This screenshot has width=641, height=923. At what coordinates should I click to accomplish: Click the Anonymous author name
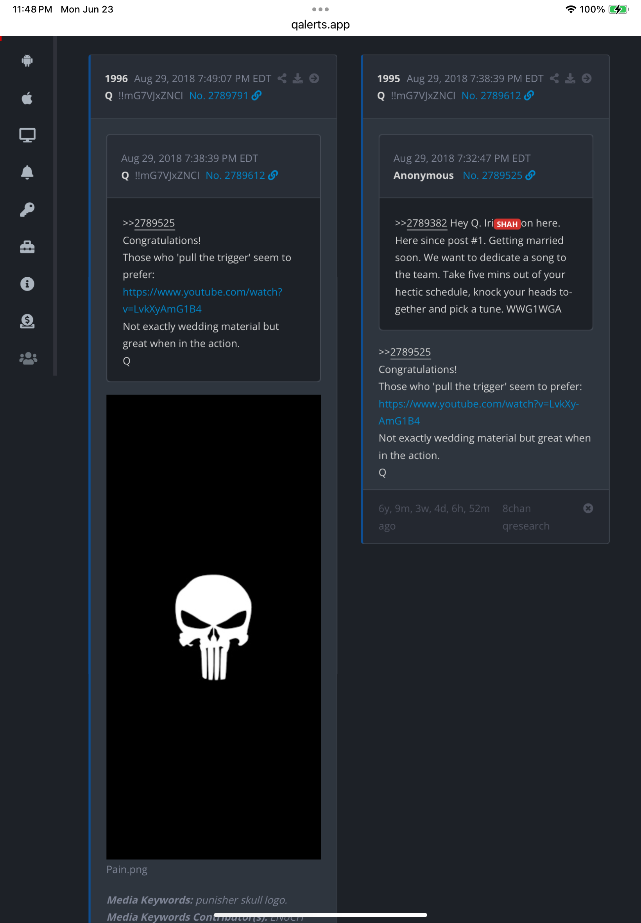click(x=423, y=176)
